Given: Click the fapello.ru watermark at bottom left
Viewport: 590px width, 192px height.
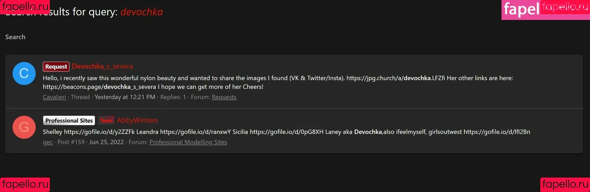Looking at the screenshot, I should click(25, 184).
